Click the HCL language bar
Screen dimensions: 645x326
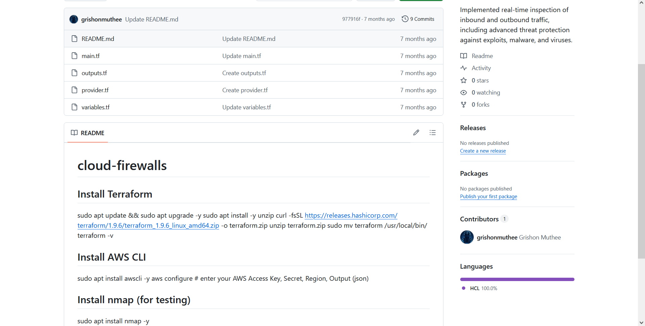[x=517, y=279]
